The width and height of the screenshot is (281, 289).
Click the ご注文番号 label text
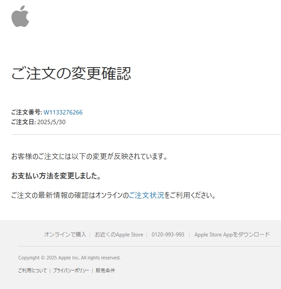[26, 112]
